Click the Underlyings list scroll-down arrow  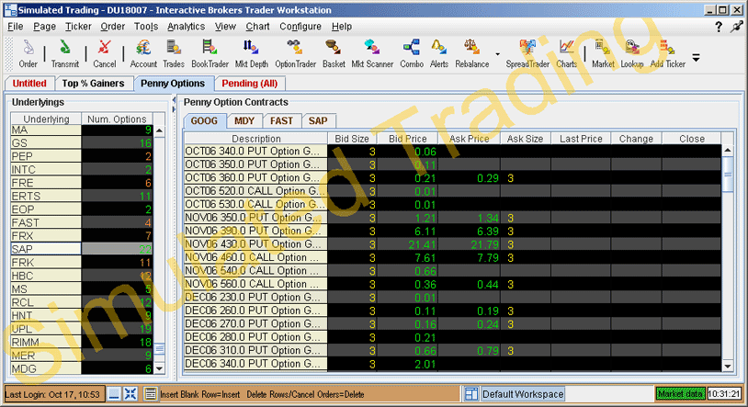(x=159, y=368)
